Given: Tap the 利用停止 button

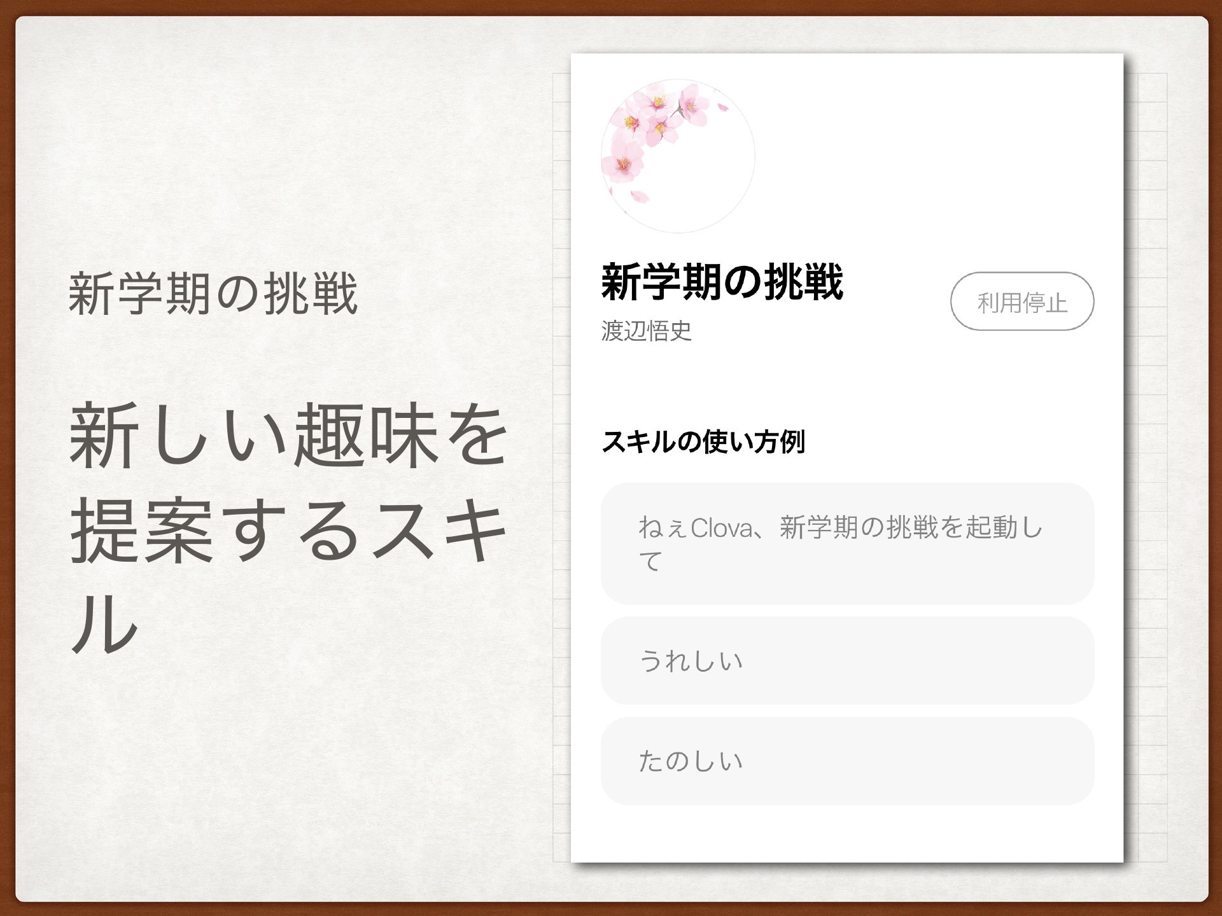Looking at the screenshot, I should point(1022,302).
